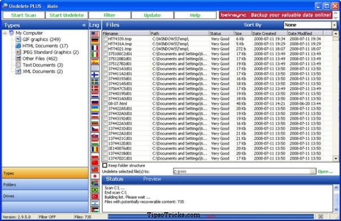The image size is (341, 221).
Task: Click the Start Scan button
Action: (x=23, y=15)
